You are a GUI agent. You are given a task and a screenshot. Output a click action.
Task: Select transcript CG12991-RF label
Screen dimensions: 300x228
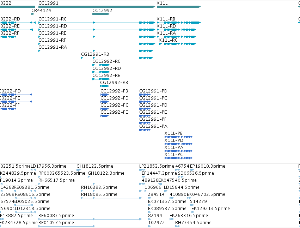coord(52,40)
